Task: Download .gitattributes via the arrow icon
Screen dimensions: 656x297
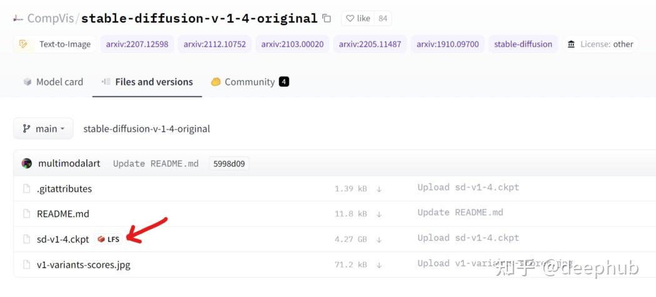Action: (379, 188)
